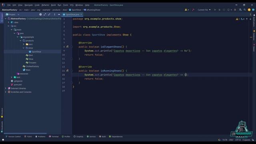Open the Refactor menu
This screenshot has height=144, width=256.
pyautogui.click(x=45, y=5)
